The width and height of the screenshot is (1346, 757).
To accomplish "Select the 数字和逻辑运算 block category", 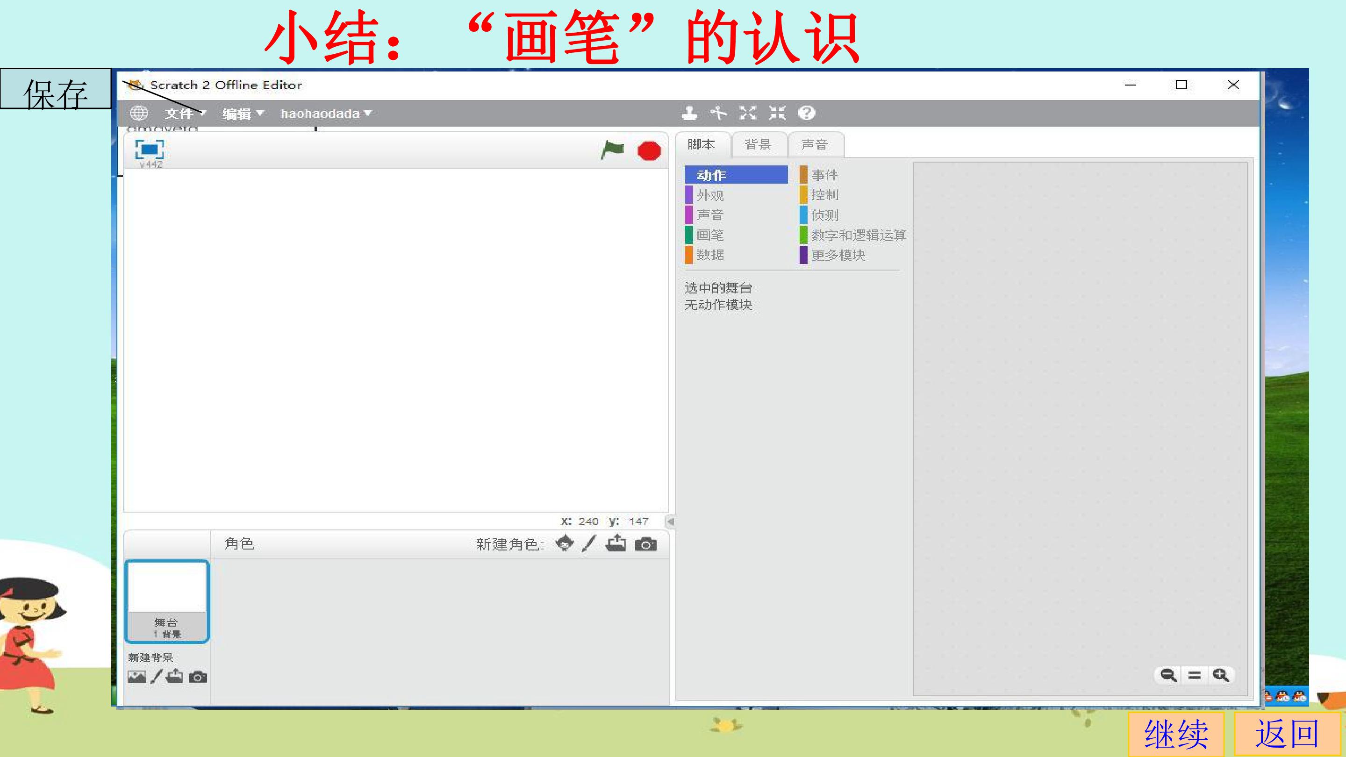I will (853, 235).
